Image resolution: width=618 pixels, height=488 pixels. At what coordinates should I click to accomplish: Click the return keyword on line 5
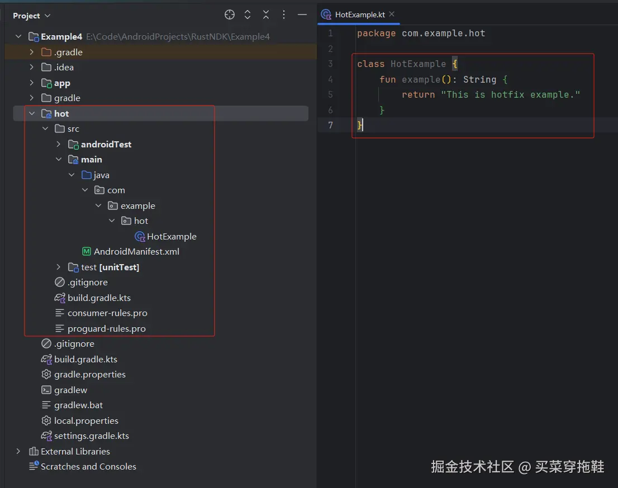(x=418, y=94)
